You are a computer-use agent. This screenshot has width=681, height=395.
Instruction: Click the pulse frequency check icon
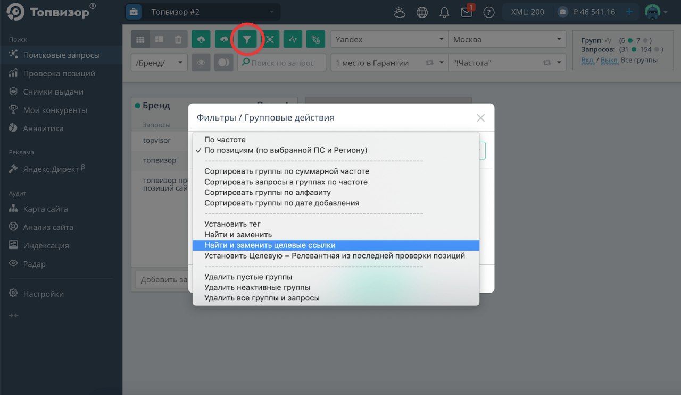pyautogui.click(x=293, y=39)
